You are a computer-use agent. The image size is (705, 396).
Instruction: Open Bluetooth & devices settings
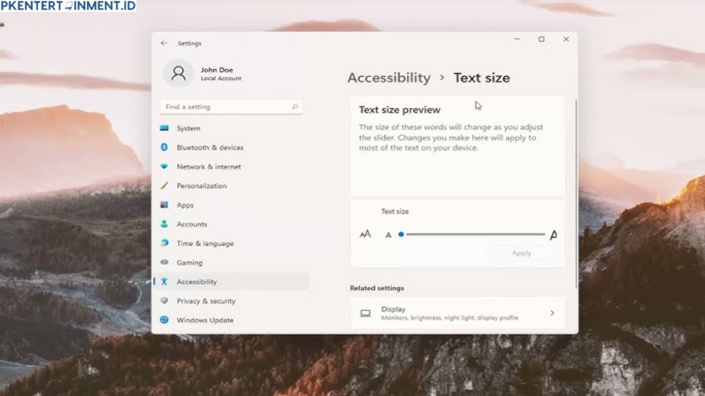point(231,147)
